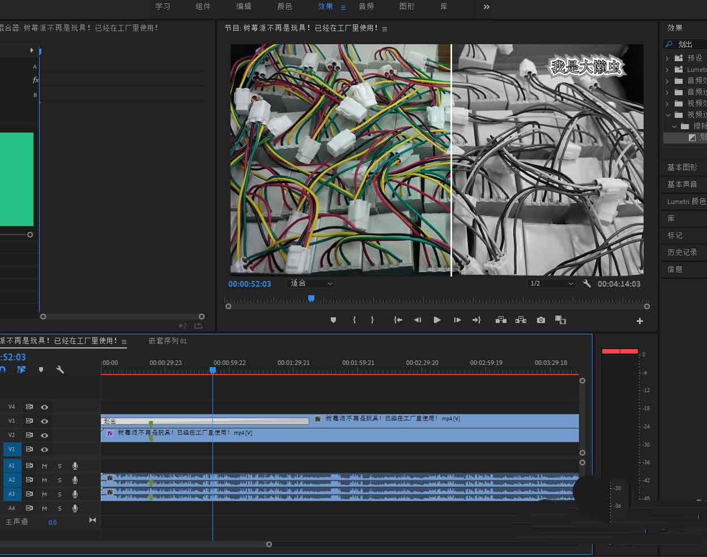This screenshot has height=557, width=707.
Task: Step forward one frame
Action: pyautogui.click(x=457, y=320)
